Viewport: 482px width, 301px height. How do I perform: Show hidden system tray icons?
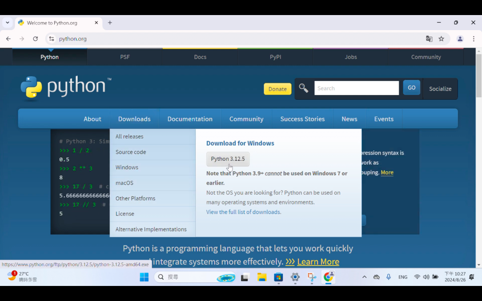364,277
